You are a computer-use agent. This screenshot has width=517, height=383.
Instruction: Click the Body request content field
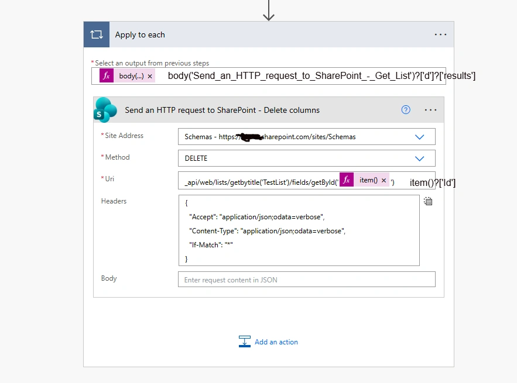[x=307, y=280]
